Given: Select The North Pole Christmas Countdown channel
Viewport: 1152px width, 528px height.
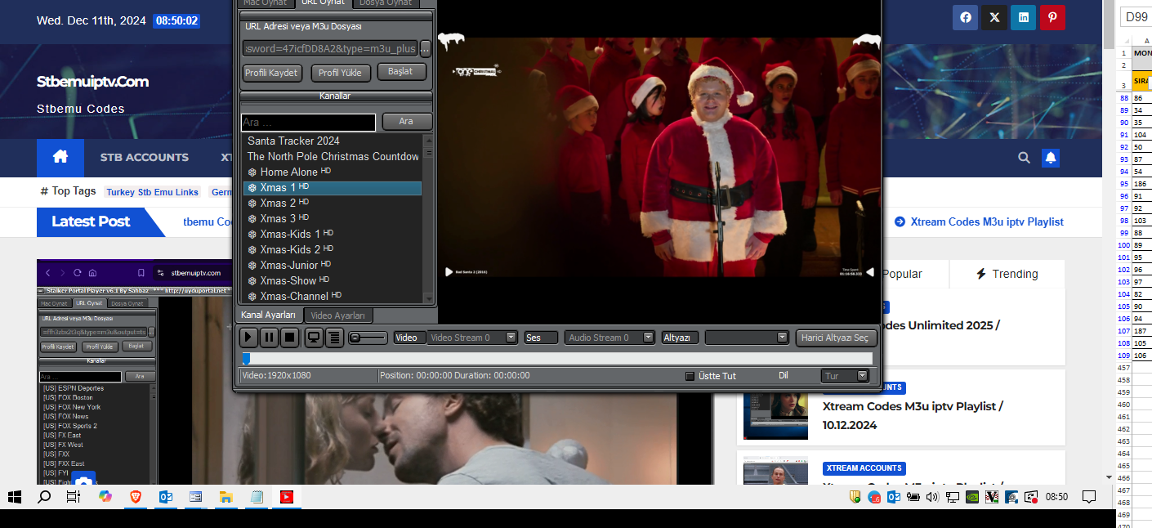Looking at the screenshot, I should click(332, 156).
